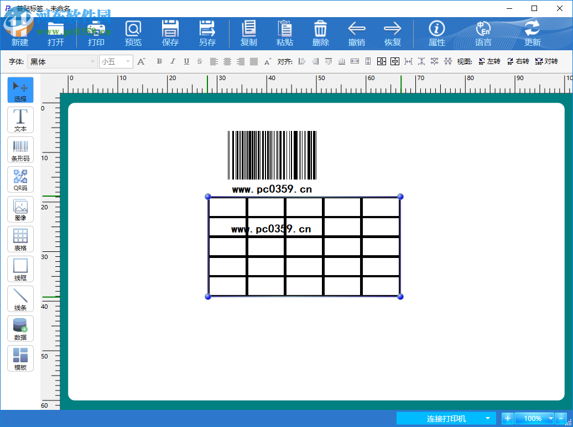
Task: Select the 图像 image tool
Action: [20, 209]
